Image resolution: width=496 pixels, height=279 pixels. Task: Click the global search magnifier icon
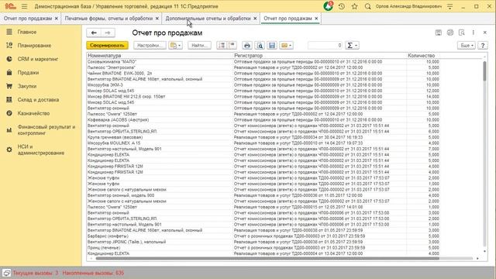click(367, 6)
